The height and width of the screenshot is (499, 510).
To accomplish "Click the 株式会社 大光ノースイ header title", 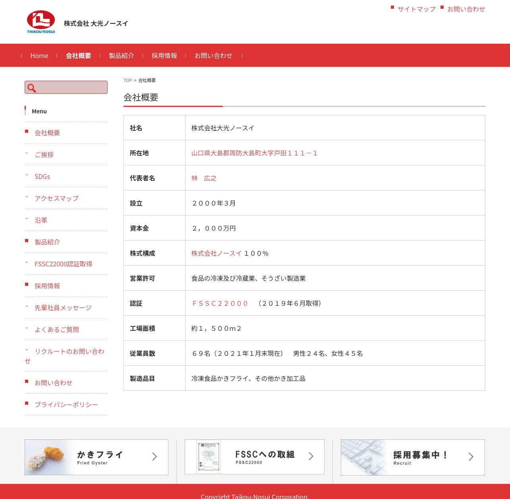I will coord(96,23).
